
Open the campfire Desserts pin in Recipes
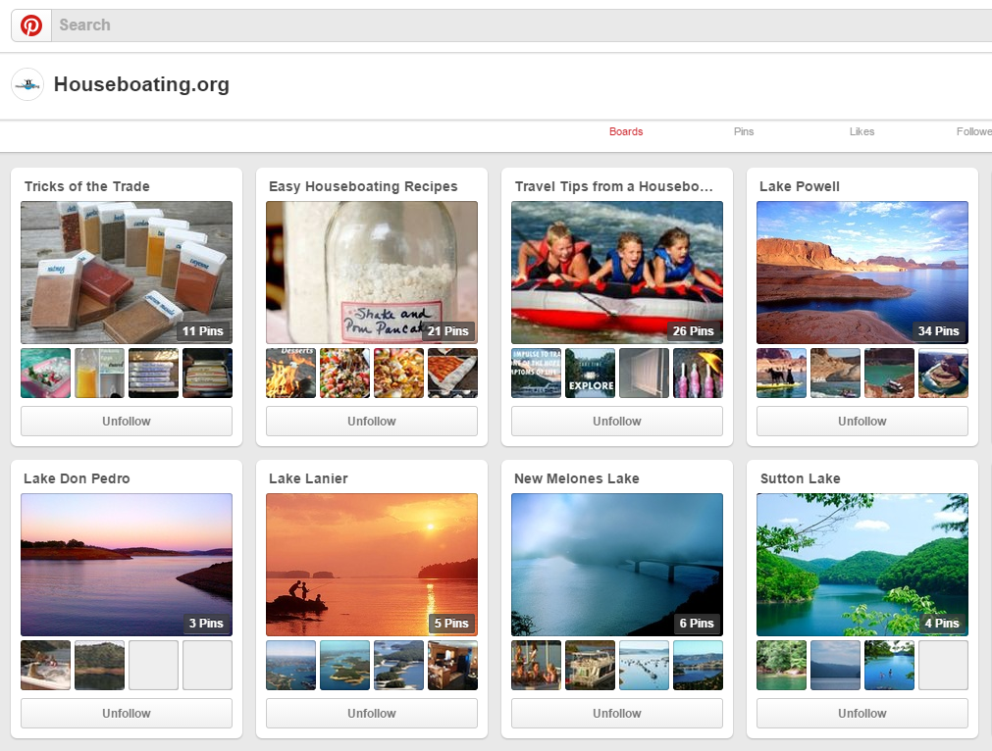tap(291, 373)
